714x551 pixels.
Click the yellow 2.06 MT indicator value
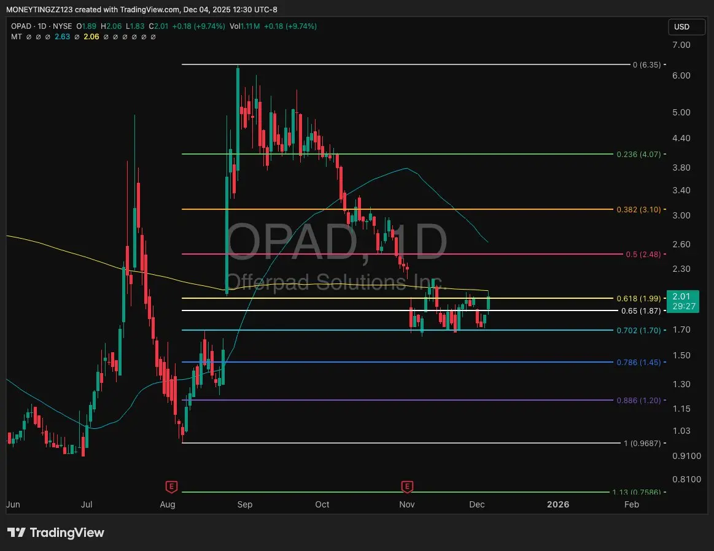91,37
